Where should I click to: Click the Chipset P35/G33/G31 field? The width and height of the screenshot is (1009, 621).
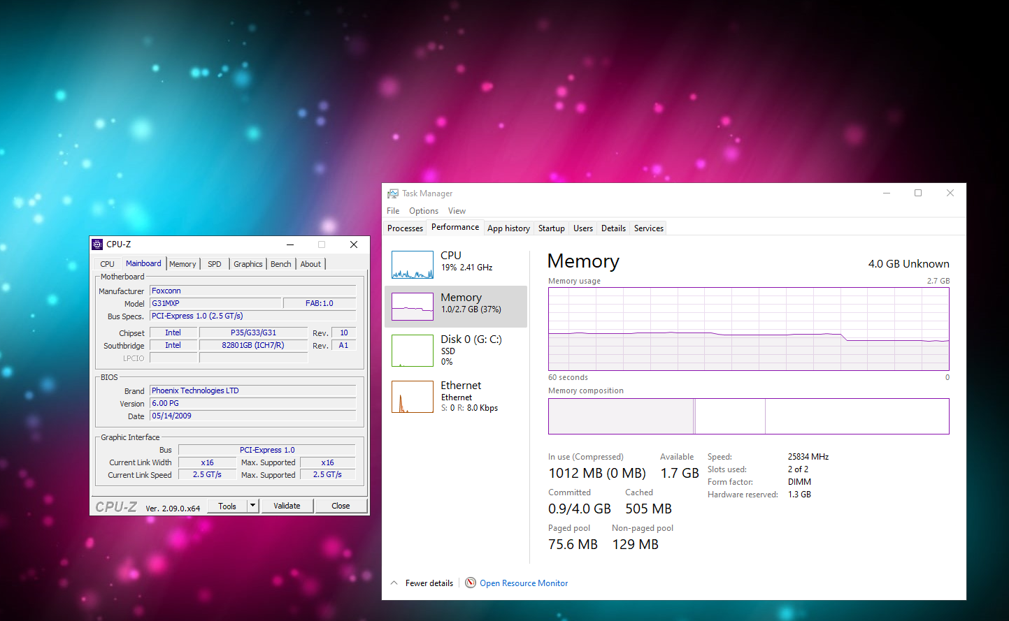253,333
